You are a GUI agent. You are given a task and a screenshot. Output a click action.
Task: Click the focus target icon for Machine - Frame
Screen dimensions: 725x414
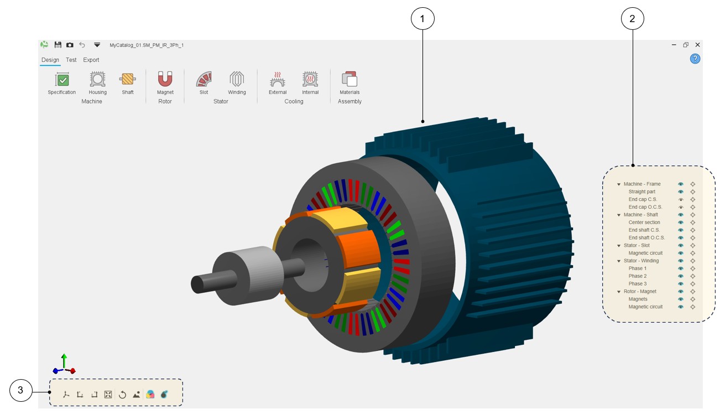[x=693, y=184]
